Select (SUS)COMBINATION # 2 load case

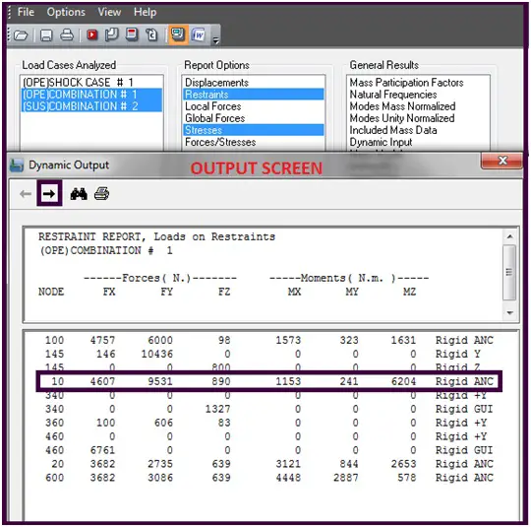pyautogui.click(x=91, y=105)
